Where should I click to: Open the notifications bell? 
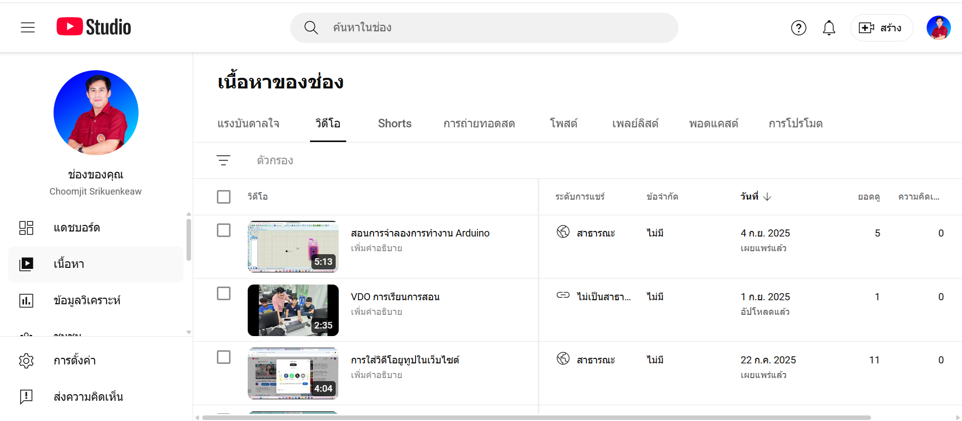(829, 28)
